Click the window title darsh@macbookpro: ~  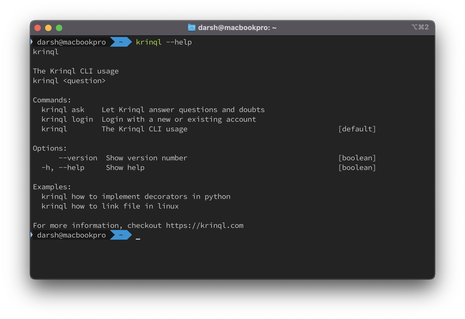(x=237, y=28)
